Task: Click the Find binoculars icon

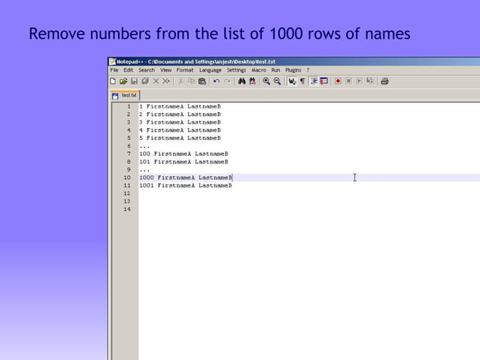Action: pos(242,81)
